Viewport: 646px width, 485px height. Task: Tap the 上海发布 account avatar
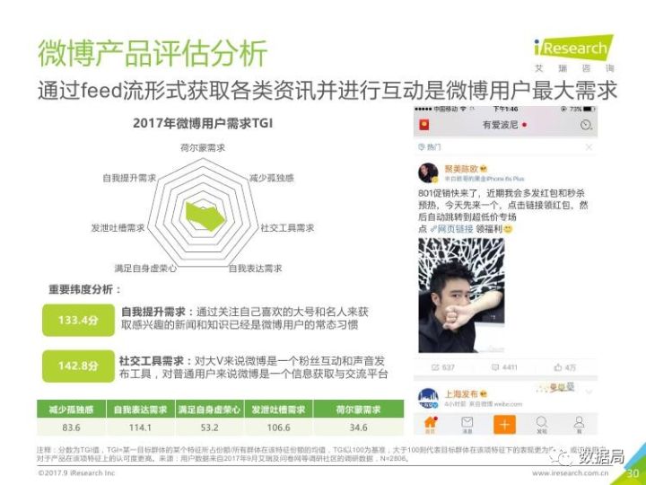pyautogui.click(x=429, y=399)
